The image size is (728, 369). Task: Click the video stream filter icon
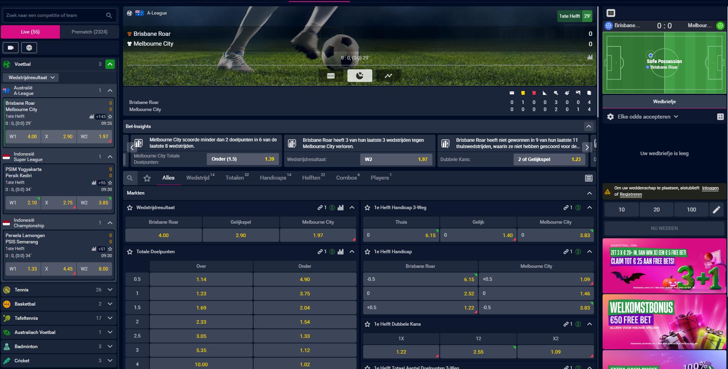11,48
